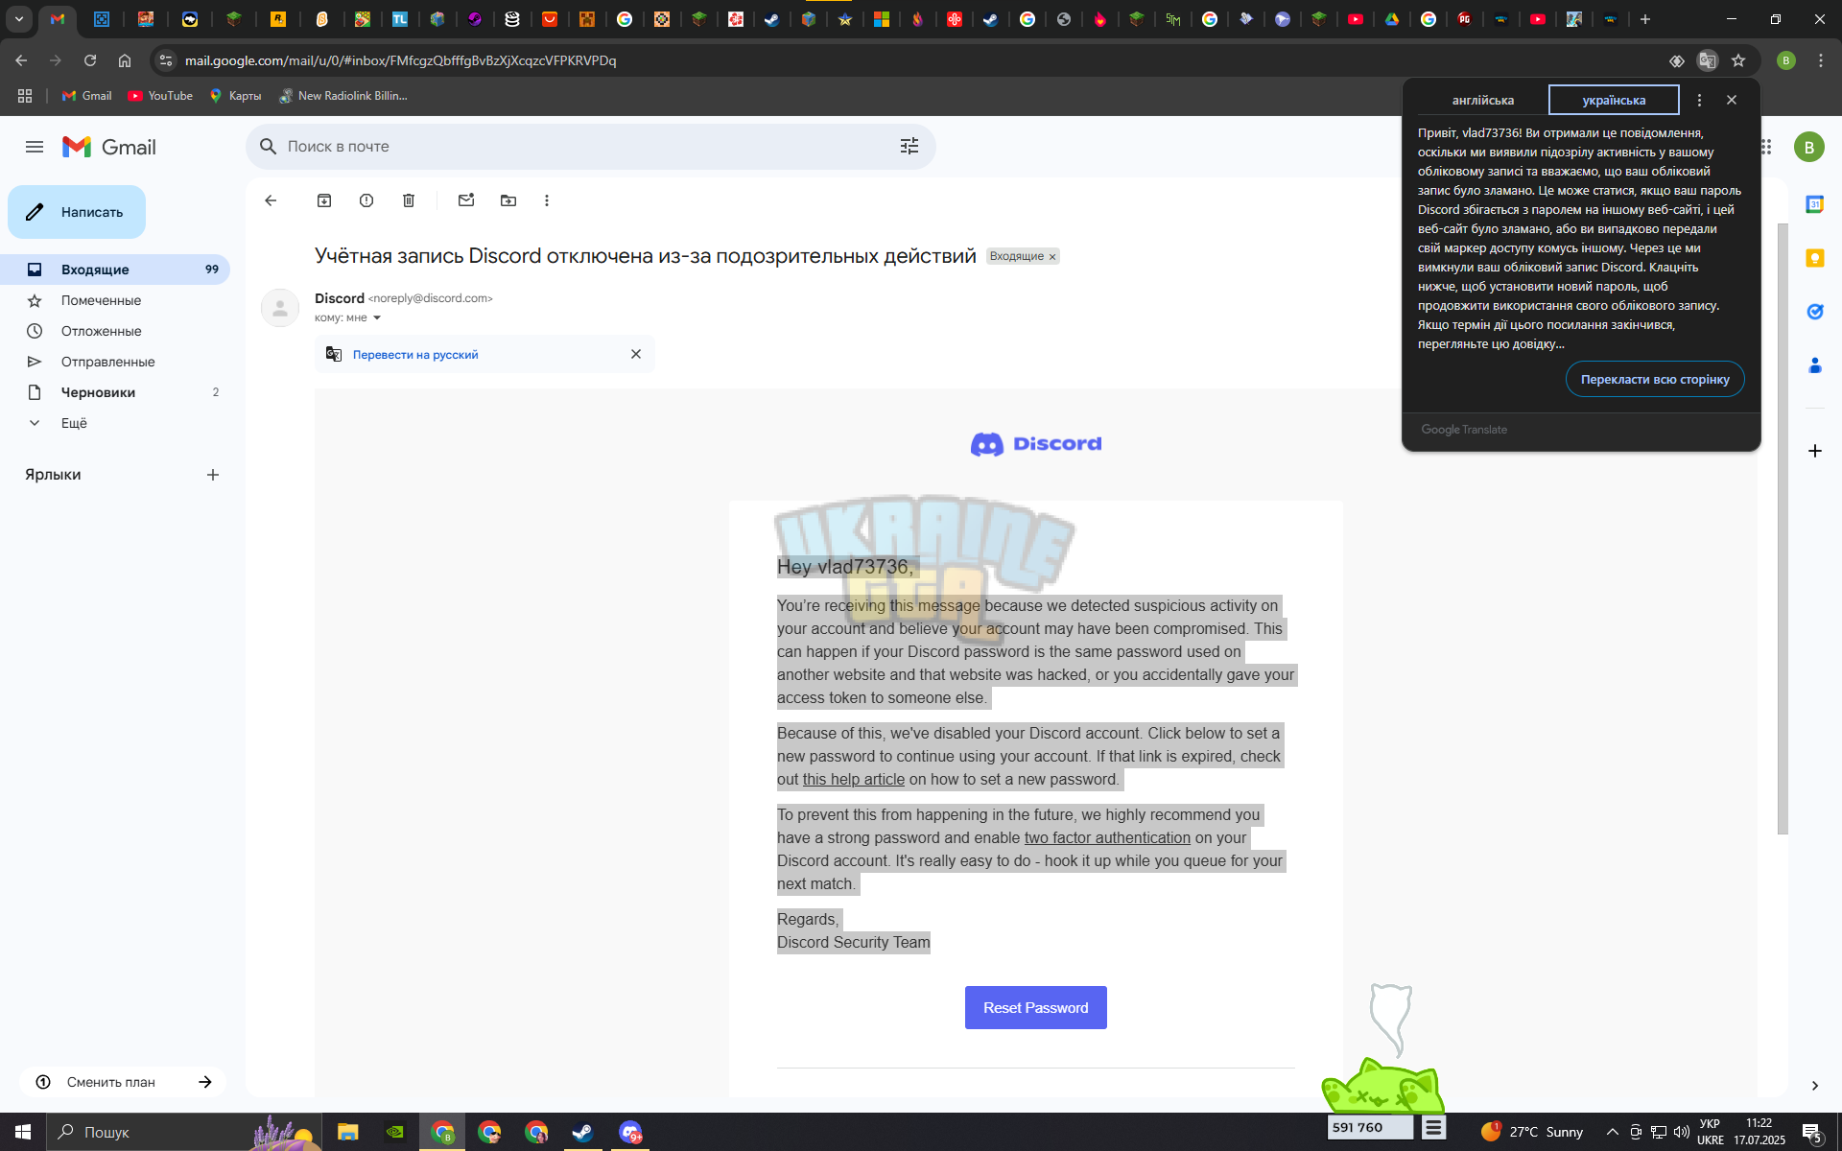Report this email as spam
This screenshot has width=1842, height=1151.
point(366,200)
